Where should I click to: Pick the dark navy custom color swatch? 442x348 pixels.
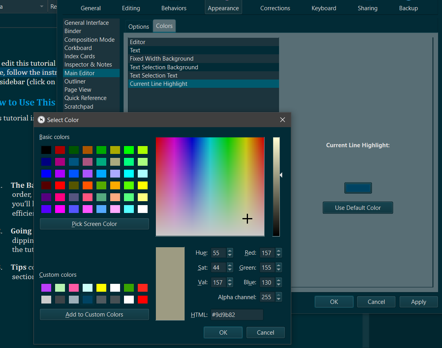(87, 300)
